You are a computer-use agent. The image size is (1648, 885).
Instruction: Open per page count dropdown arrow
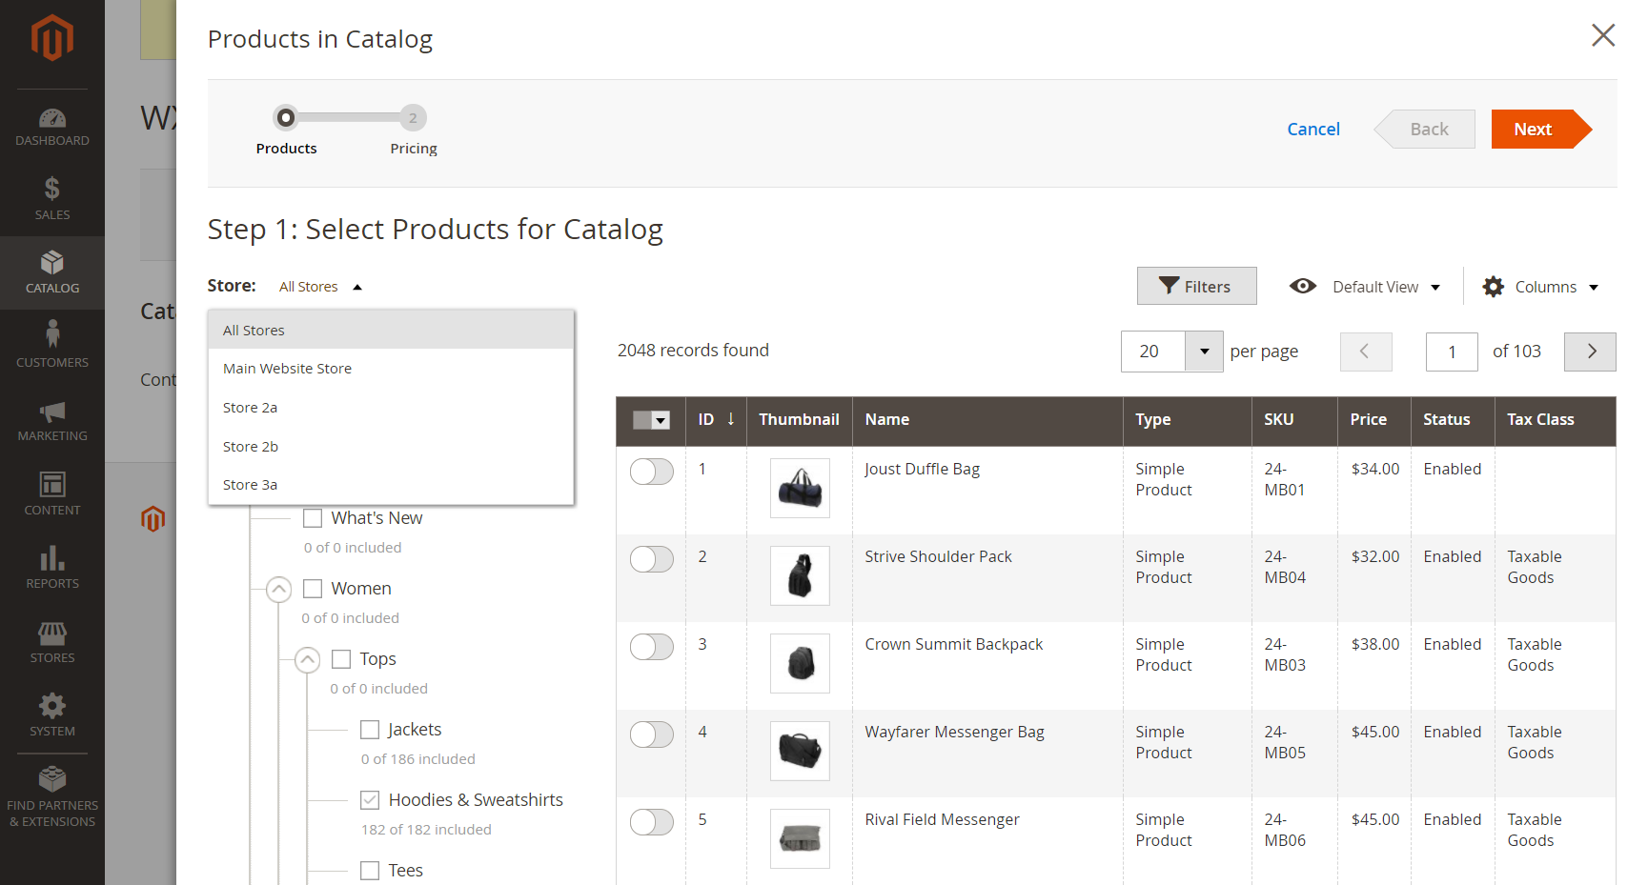point(1204,352)
